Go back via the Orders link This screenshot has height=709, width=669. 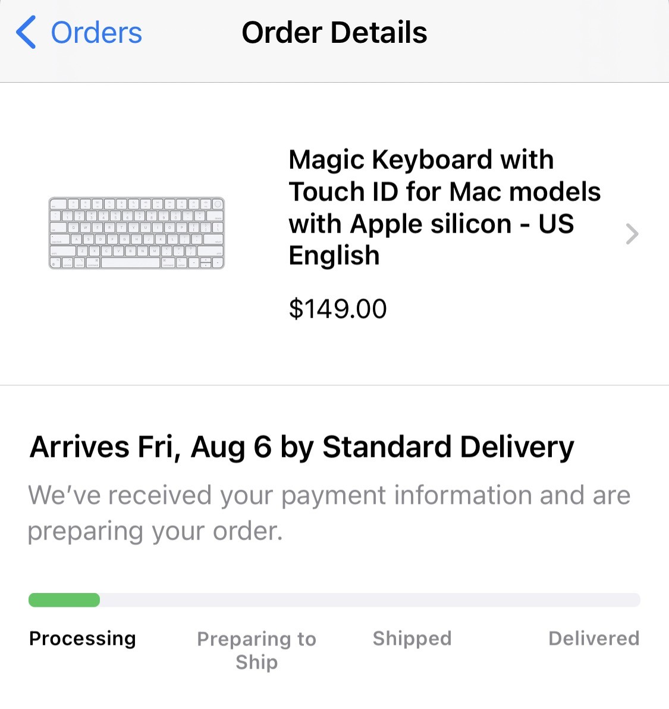(x=96, y=32)
